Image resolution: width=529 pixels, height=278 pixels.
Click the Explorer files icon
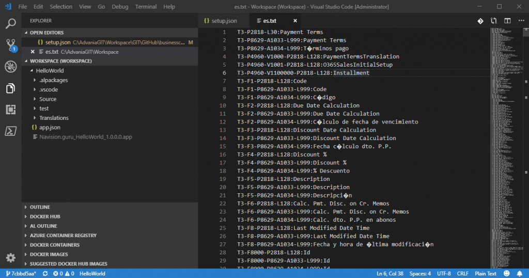click(10, 88)
